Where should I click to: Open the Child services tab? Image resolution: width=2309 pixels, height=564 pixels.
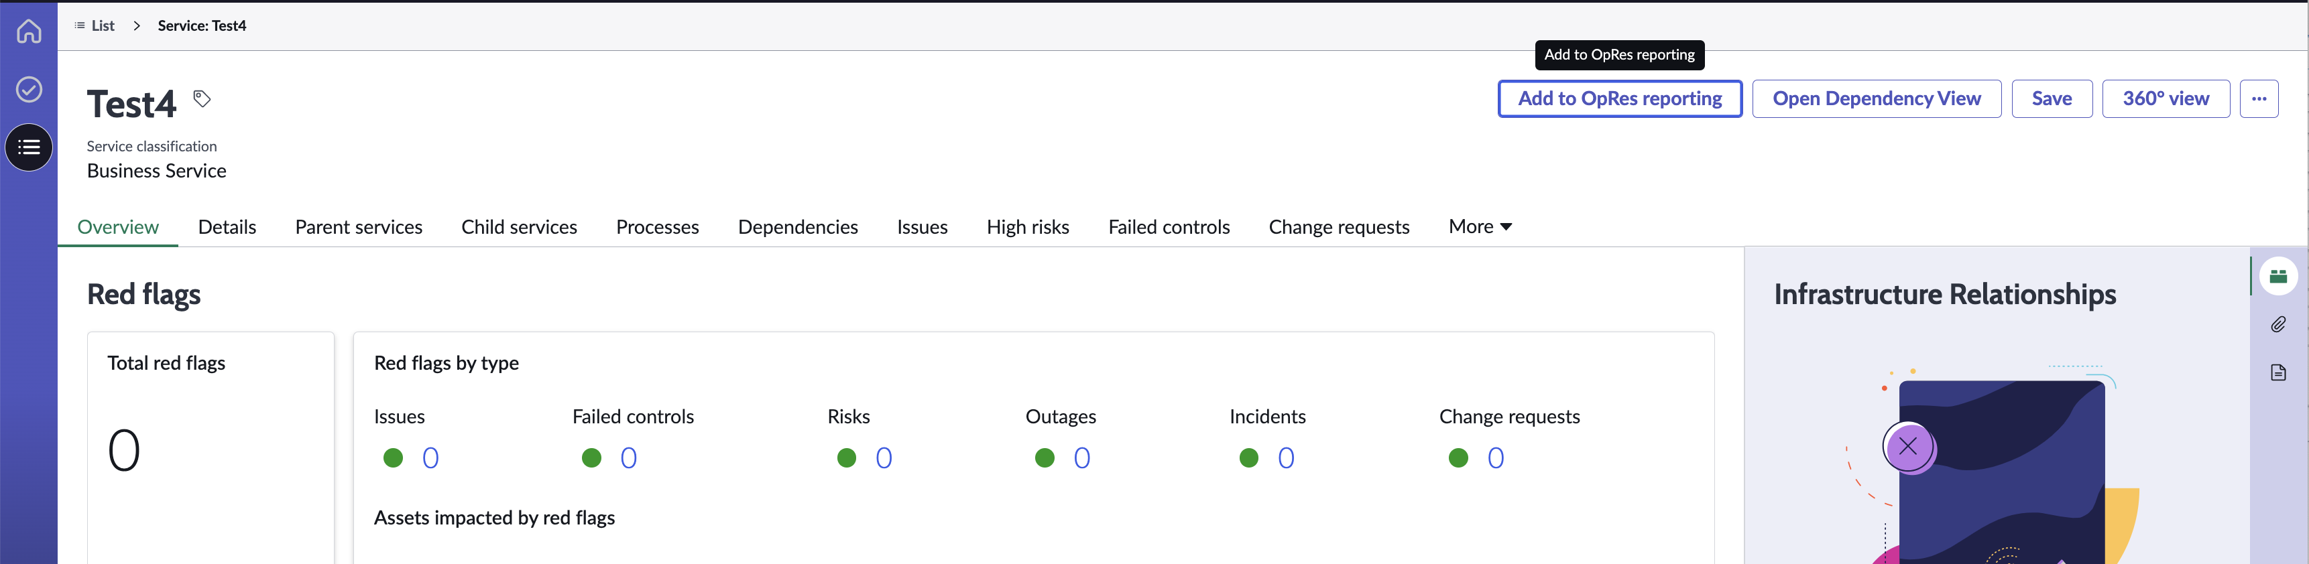click(519, 227)
